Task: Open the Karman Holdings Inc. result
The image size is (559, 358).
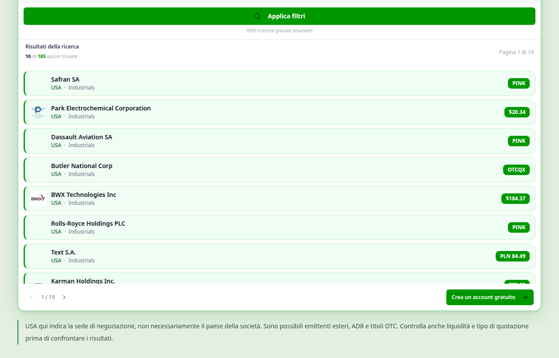Action: click(x=279, y=279)
